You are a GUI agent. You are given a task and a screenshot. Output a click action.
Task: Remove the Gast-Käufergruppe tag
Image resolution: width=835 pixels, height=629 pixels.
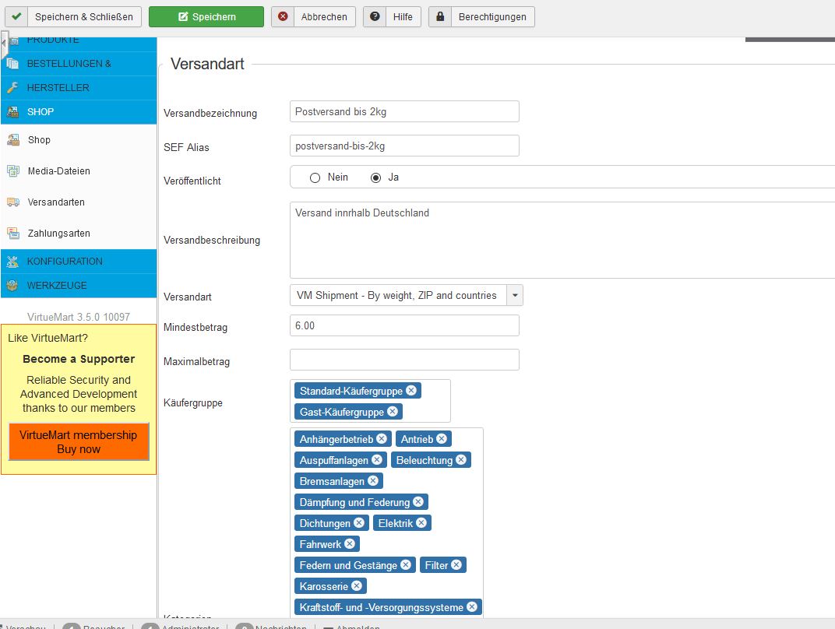click(x=393, y=412)
